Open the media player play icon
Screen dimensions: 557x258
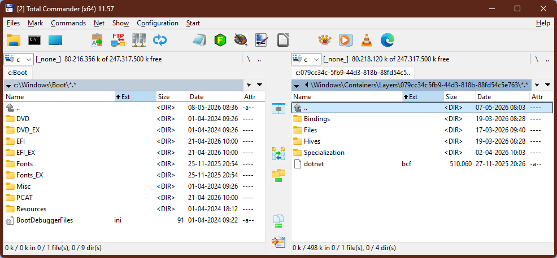point(346,41)
